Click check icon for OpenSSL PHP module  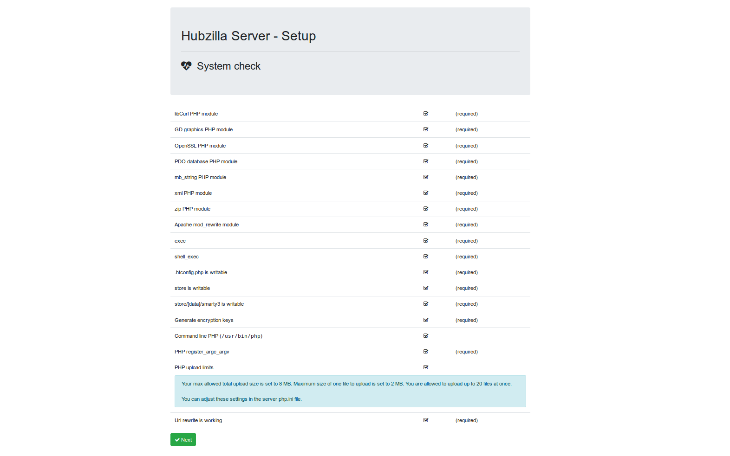point(426,146)
